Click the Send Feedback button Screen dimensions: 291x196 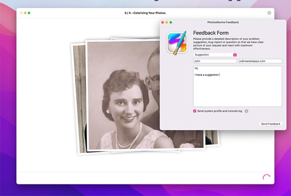[270, 124]
